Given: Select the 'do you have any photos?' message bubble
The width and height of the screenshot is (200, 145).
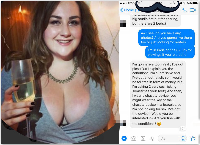Looking at the screenshot, I should point(166,38).
